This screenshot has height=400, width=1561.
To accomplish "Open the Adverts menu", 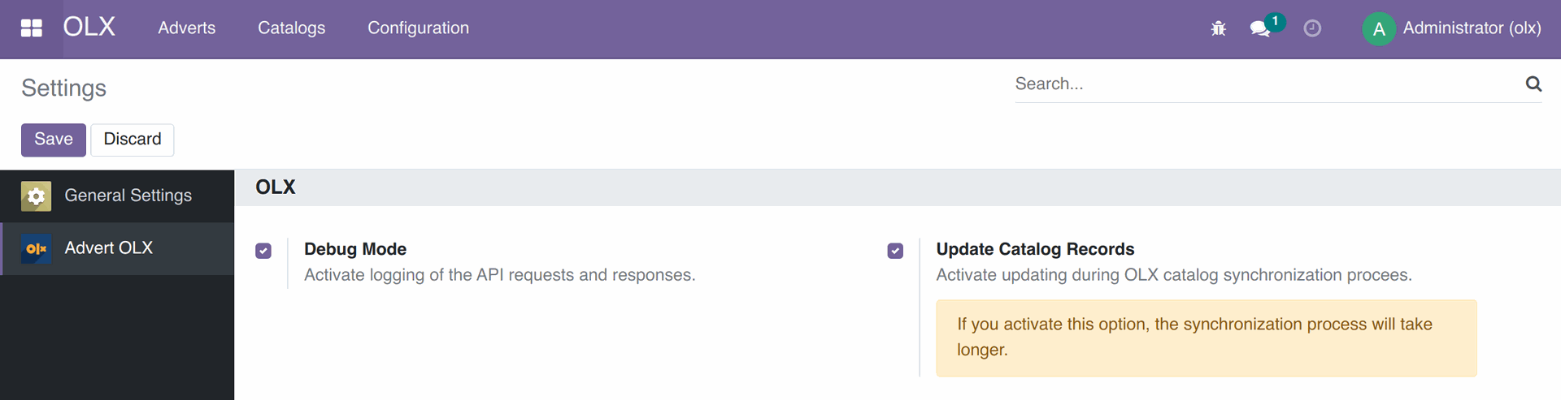I will pos(187,28).
